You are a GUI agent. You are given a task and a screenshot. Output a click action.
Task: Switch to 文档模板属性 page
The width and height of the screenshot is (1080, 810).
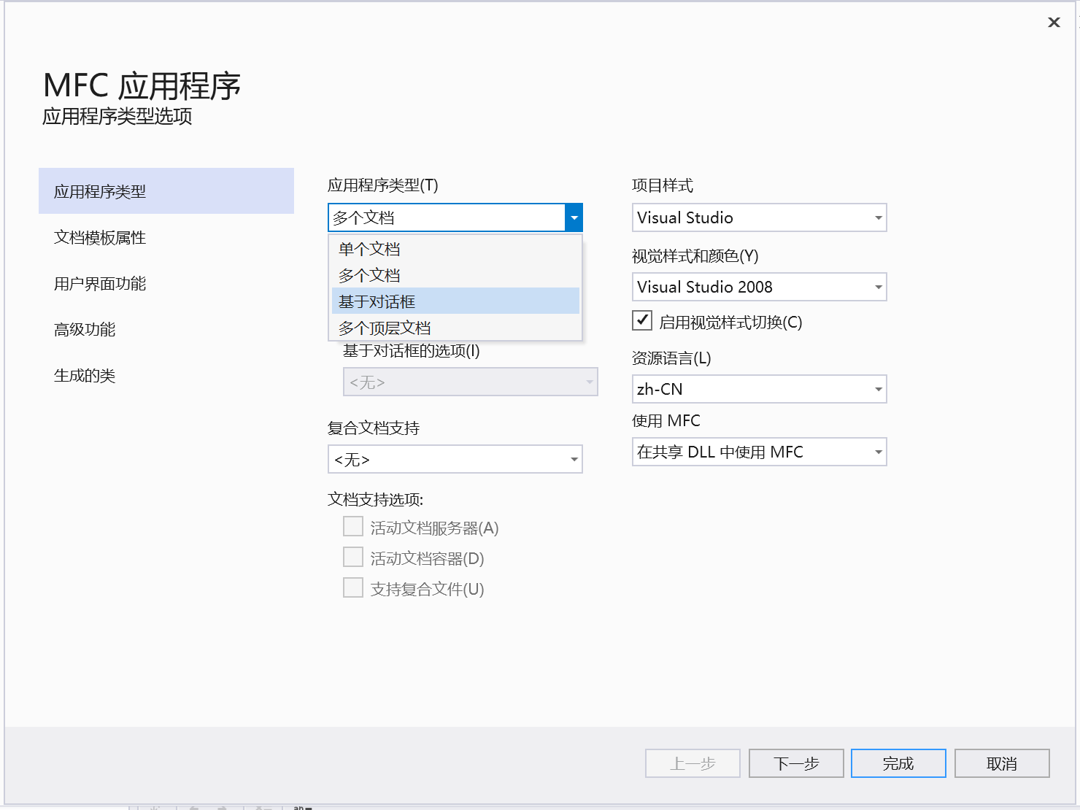click(x=166, y=237)
